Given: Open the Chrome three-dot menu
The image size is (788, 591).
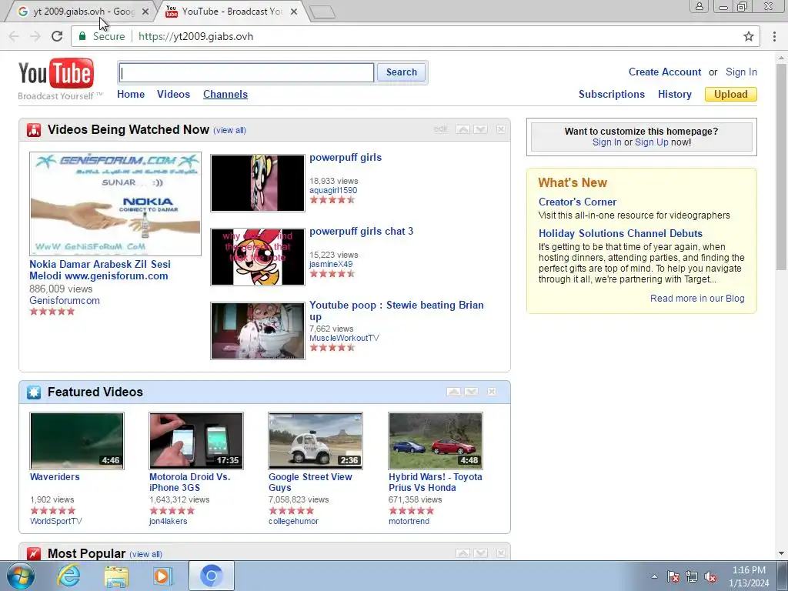Looking at the screenshot, I should (774, 36).
